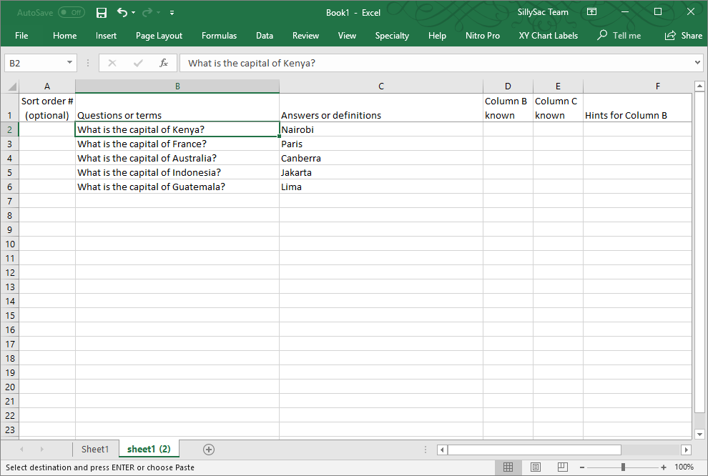
Task: Click the Select All corner triangle
Action: coord(11,86)
